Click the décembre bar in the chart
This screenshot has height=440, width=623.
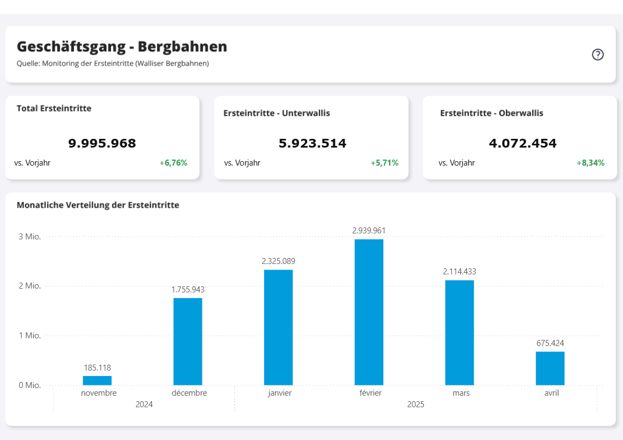pos(188,341)
